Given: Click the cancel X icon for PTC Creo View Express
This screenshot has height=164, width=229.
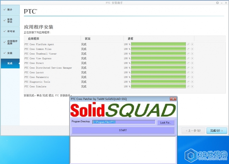Looking at the screenshot, I should (192, 58).
